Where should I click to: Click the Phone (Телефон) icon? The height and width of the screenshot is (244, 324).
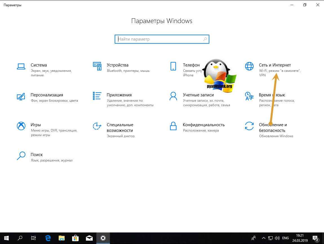(173, 66)
